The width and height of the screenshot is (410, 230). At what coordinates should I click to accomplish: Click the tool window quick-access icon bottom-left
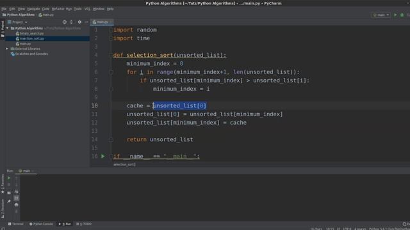(x=3, y=229)
